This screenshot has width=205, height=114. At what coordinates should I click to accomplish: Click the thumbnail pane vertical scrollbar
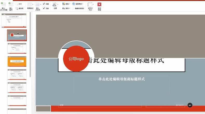(x=30, y=45)
